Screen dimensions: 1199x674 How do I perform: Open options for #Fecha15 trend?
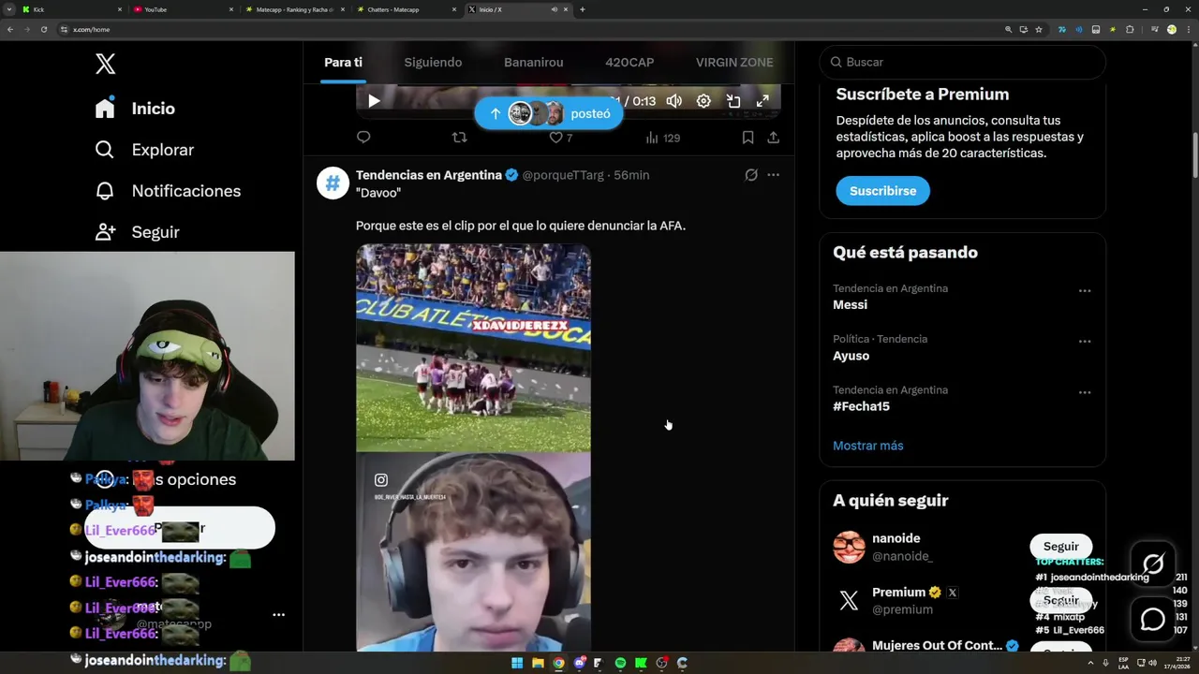click(1085, 393)
